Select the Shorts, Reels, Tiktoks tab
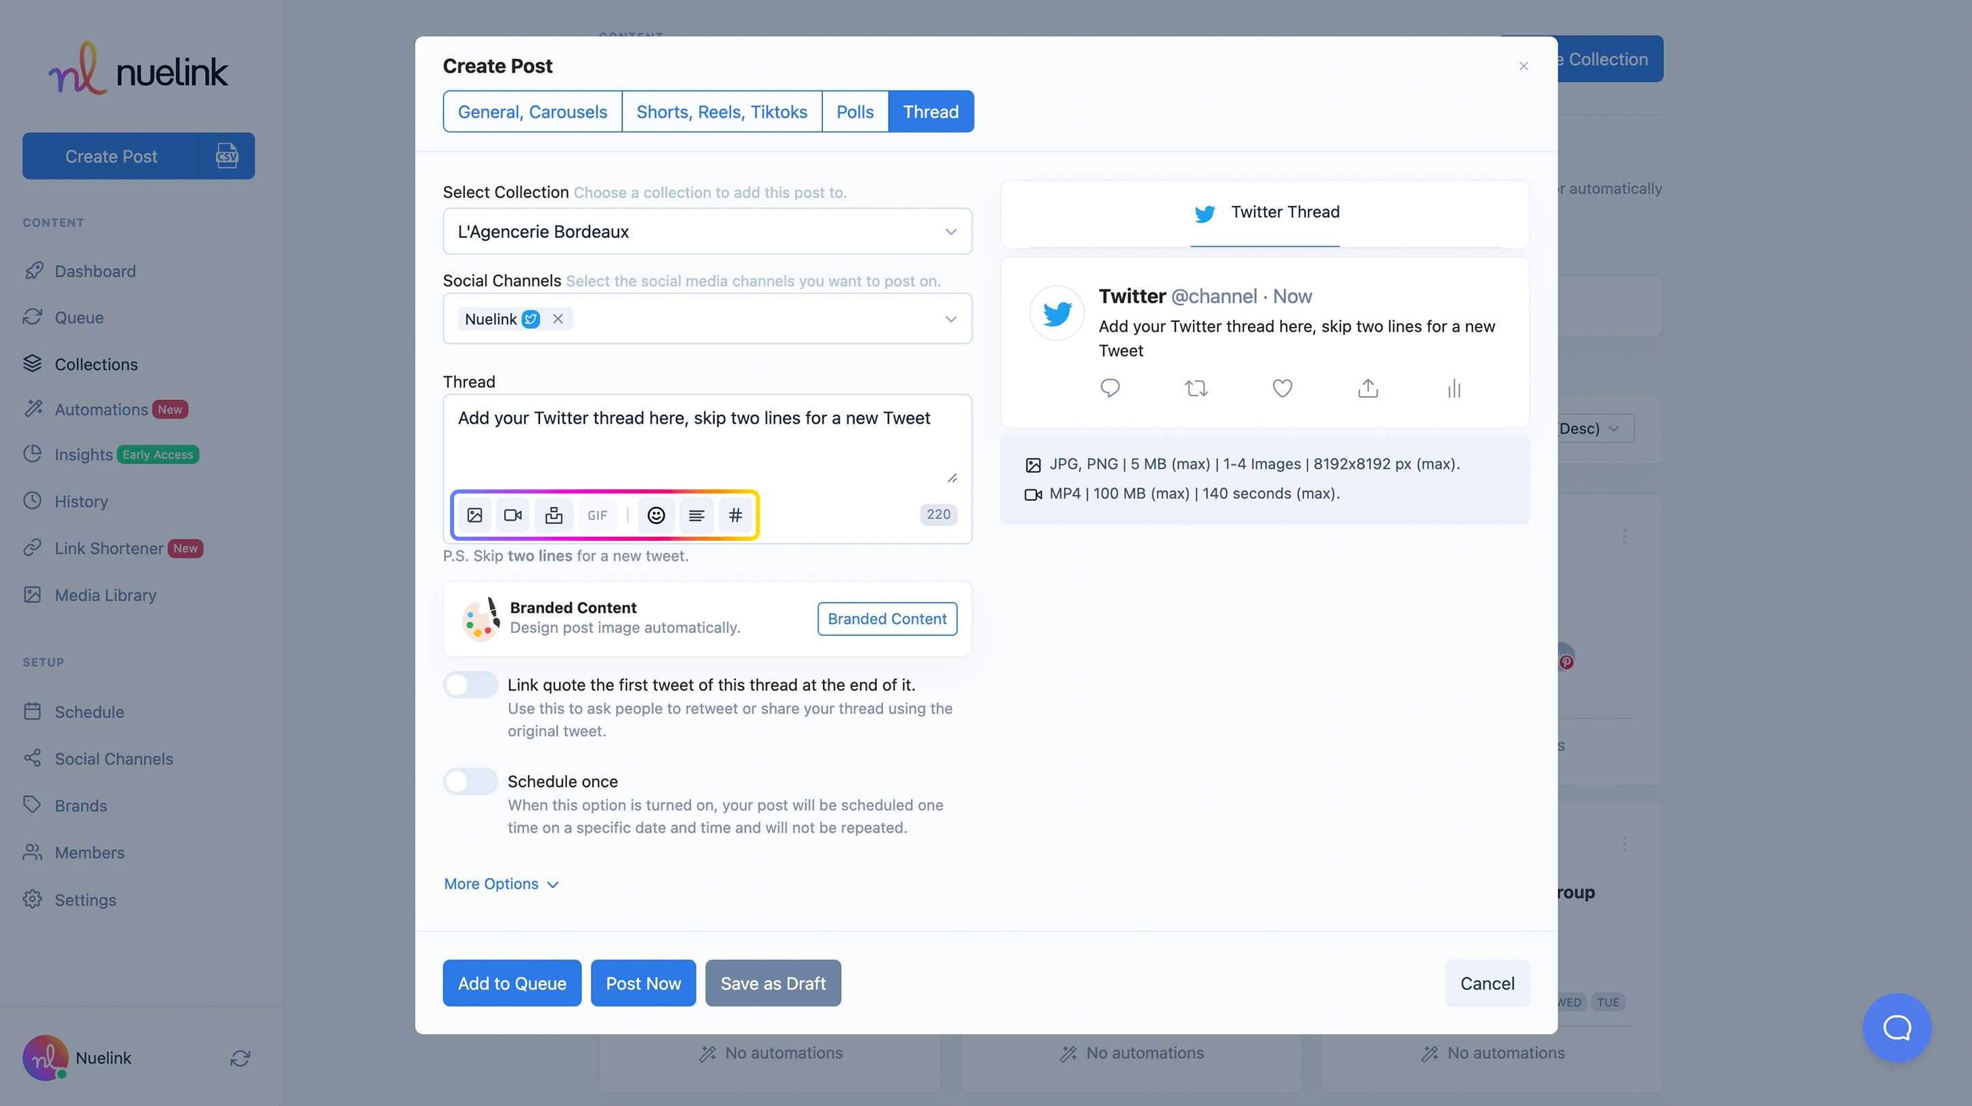1972x1106 pixels. (721, 112)
